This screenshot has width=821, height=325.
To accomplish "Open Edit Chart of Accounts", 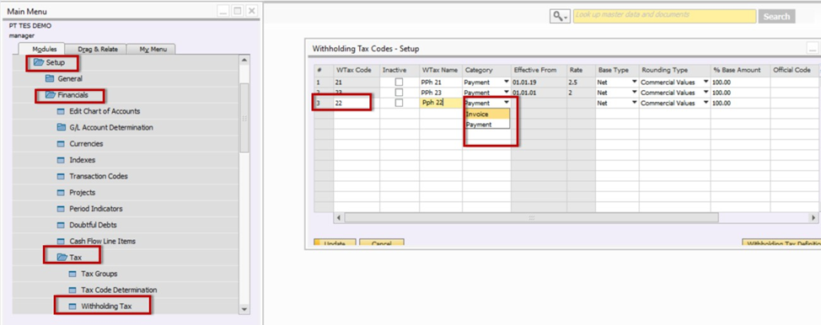I will [105, 111].
